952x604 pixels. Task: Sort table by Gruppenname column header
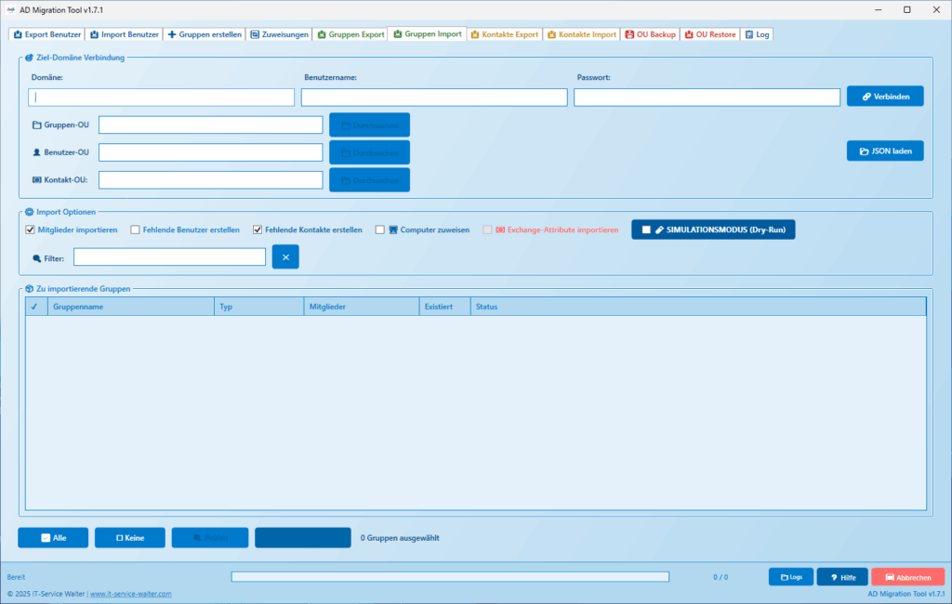[130, 306]
